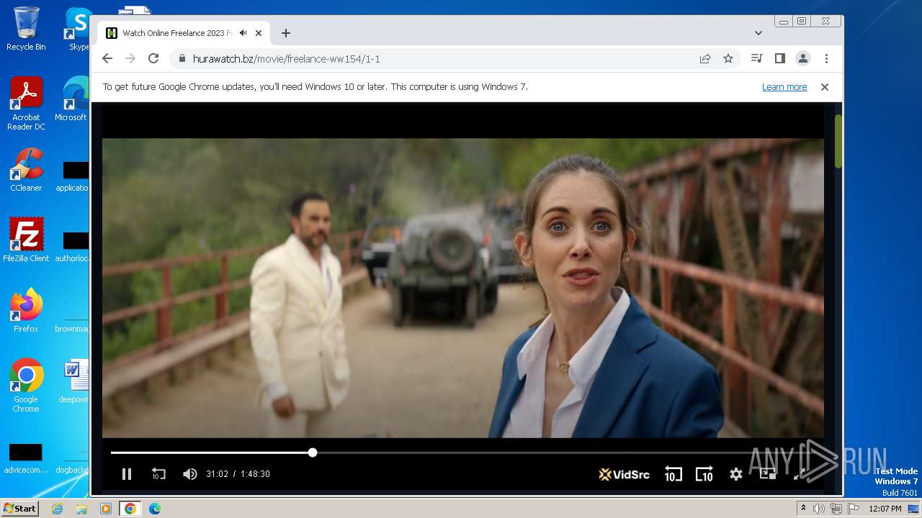Maximize the Chrome window
Screen dimensions: 922x518
click(802, 22)
